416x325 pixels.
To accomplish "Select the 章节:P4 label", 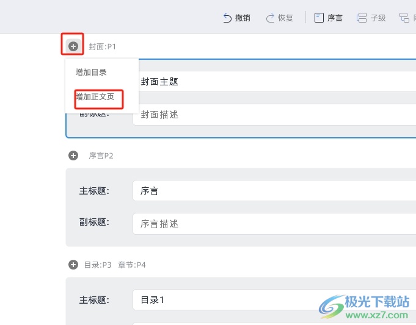I will tap(132, 265).
